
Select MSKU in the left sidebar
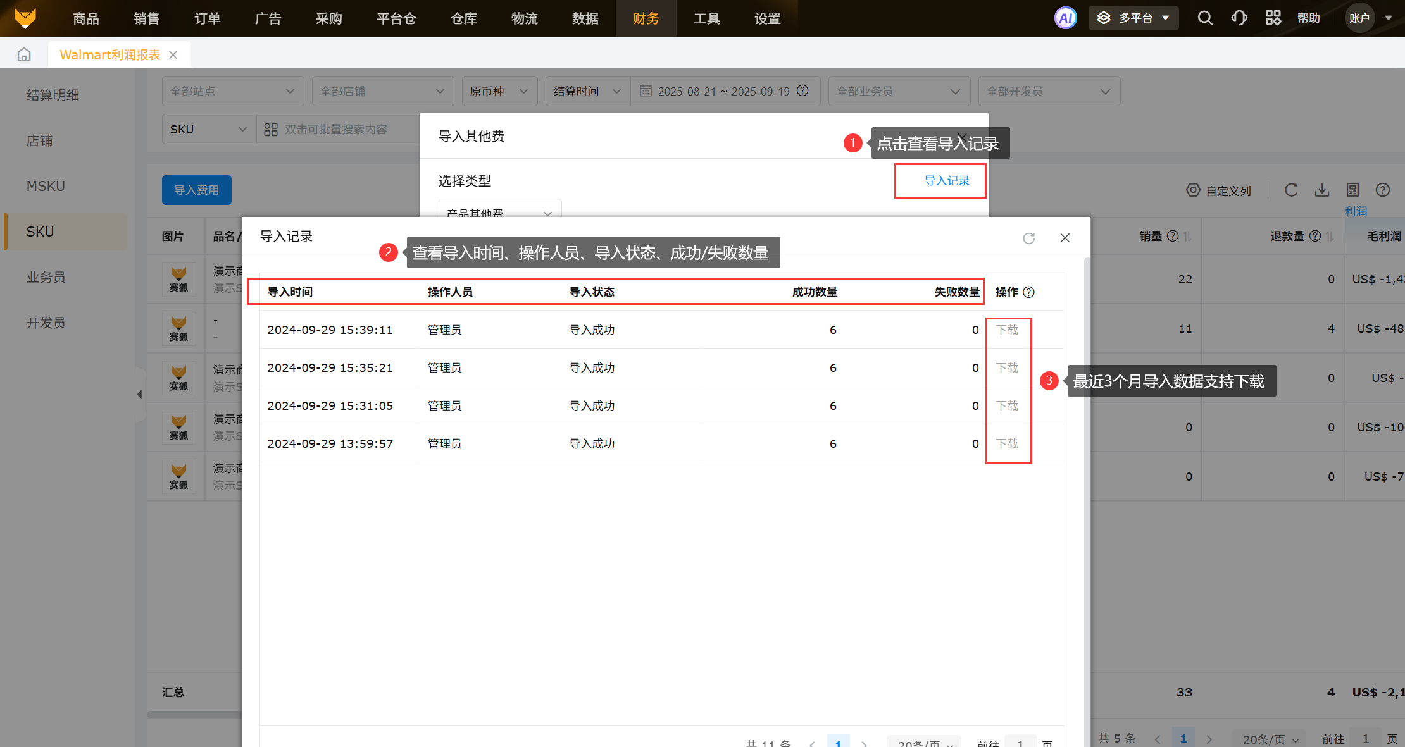(46, 186)
